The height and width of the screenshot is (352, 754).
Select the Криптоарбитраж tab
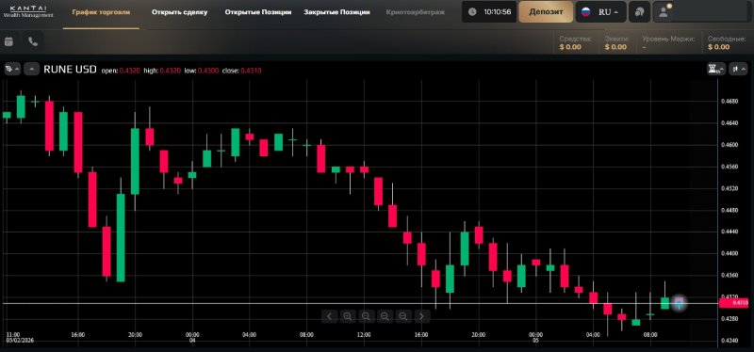[415, 12]
